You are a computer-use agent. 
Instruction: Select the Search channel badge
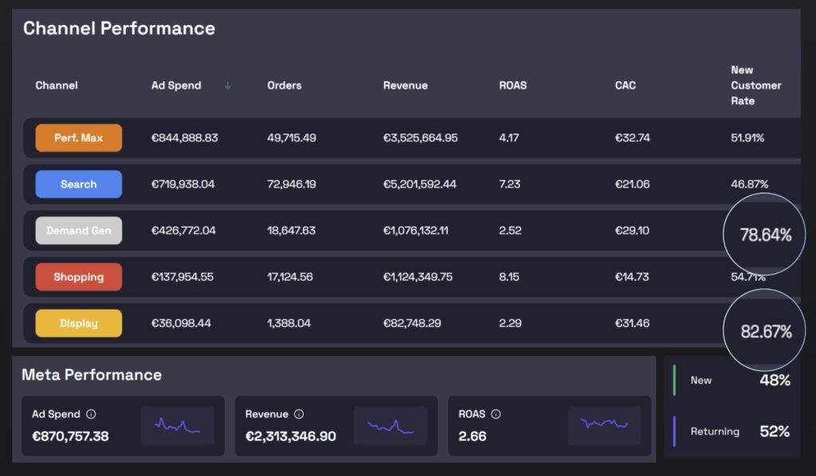pos(79,184)
